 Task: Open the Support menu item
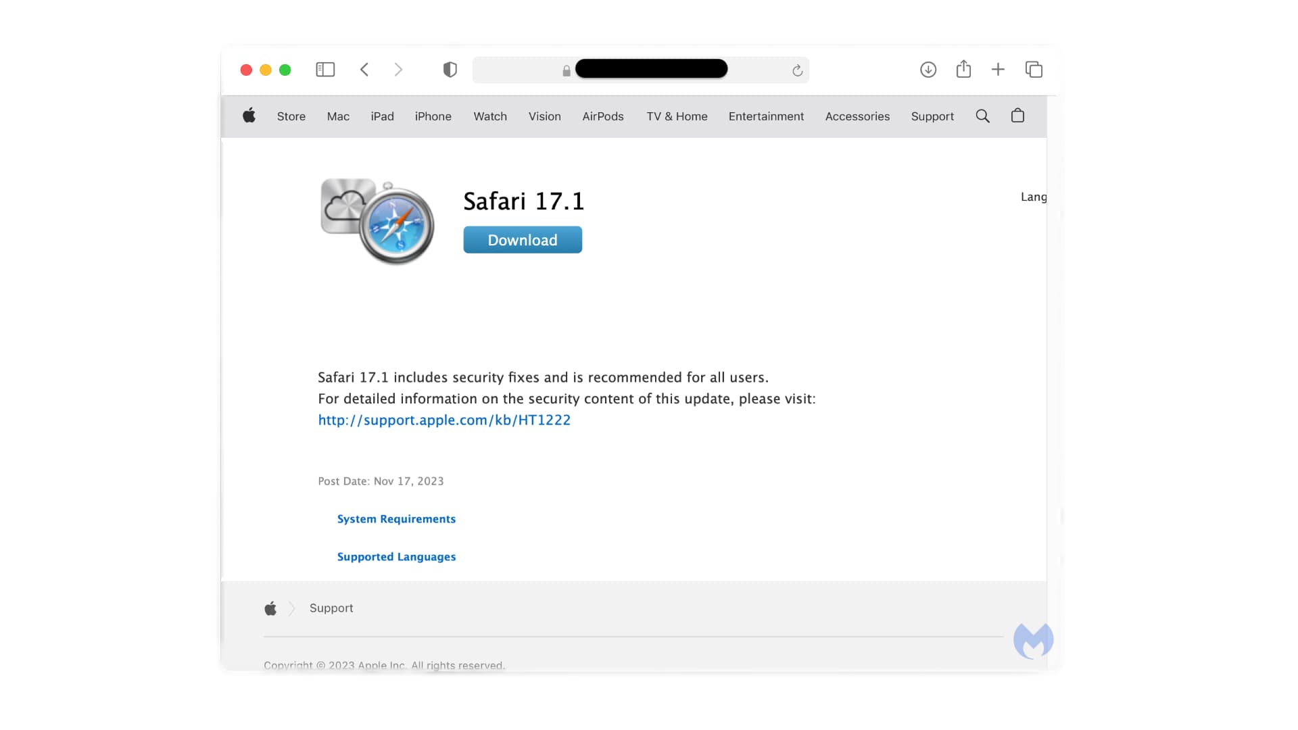tap(932, 116)
